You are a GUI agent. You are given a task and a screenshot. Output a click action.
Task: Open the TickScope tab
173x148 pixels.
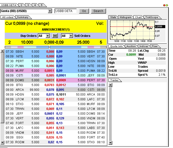tap(151, 17)
